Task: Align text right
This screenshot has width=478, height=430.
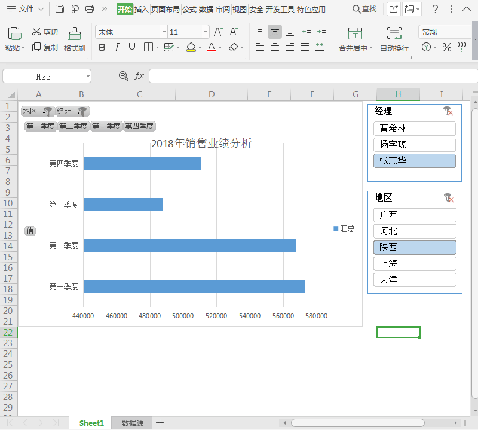Action: [290, 47]
